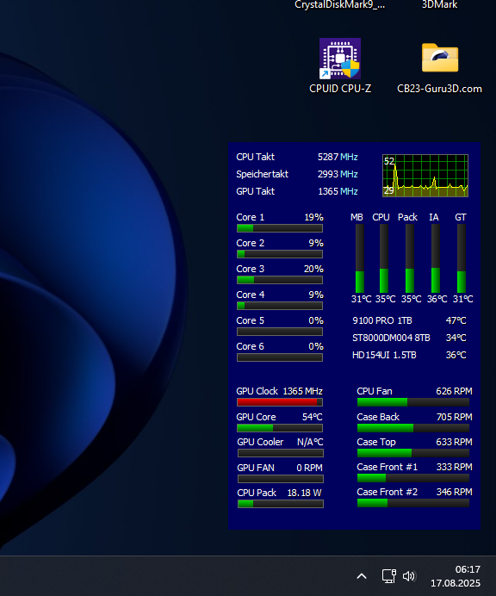The width and height of the screenshot is (496, 596).
Task: Click the Core 3 load bar
Action: point(280,280)
